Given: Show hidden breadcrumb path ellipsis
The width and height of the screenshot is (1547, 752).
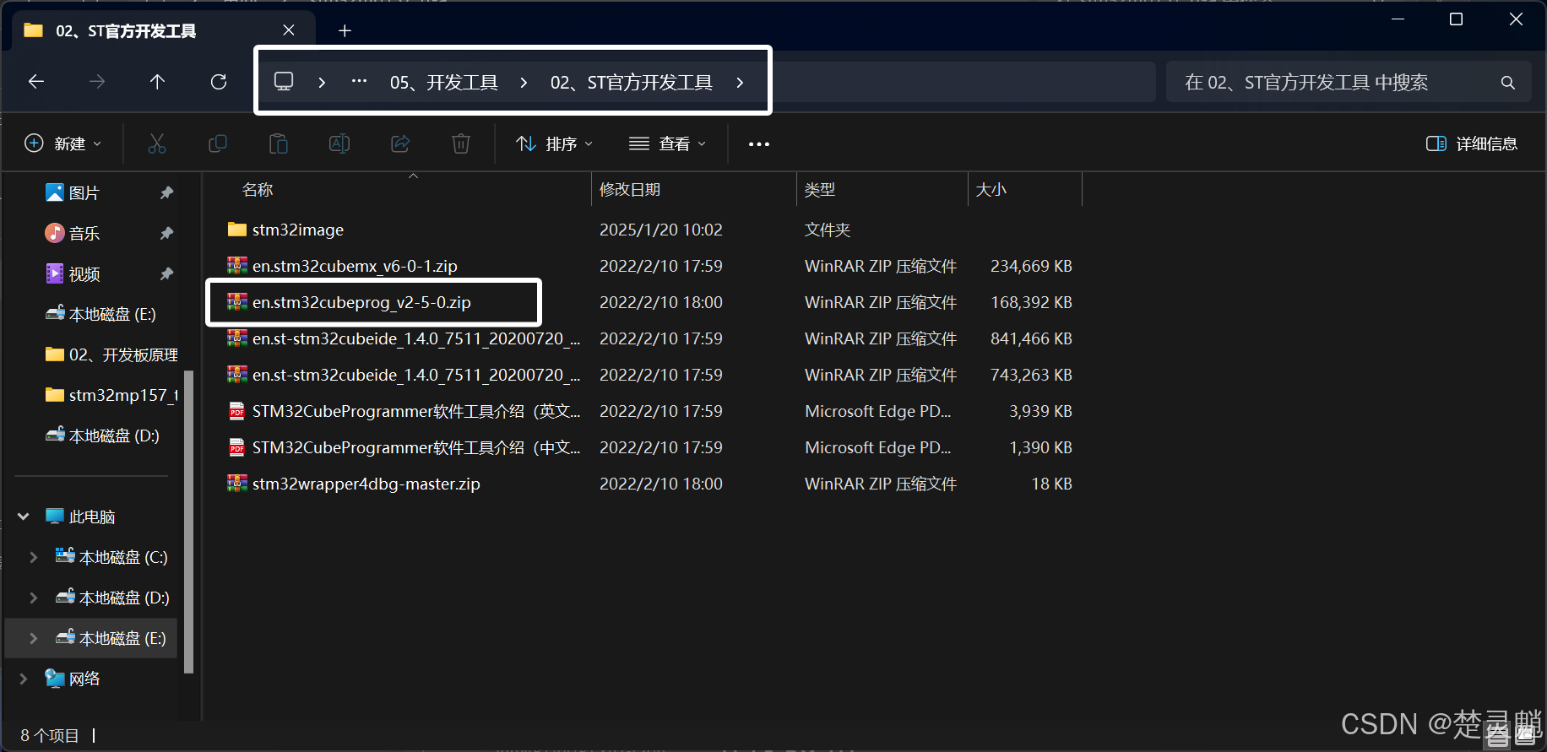Looking at the screenshot, I should [359, 82].
